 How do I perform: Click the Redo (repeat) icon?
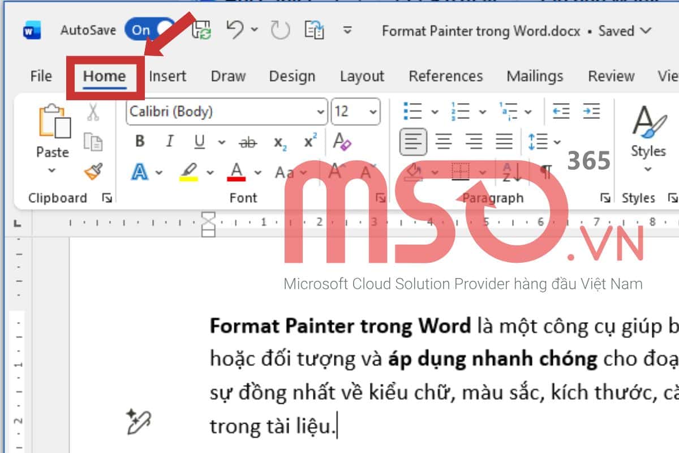[x=280, y=31]
